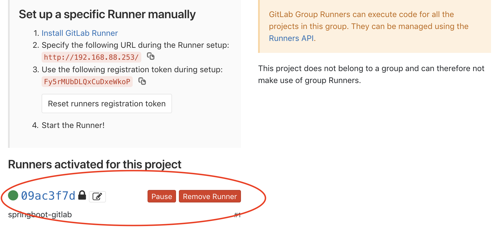Edit runner 09ac3f7d with pencil icon
This screenshot has height=240, width=503.
pyautogui.click(x=97, y=196)
